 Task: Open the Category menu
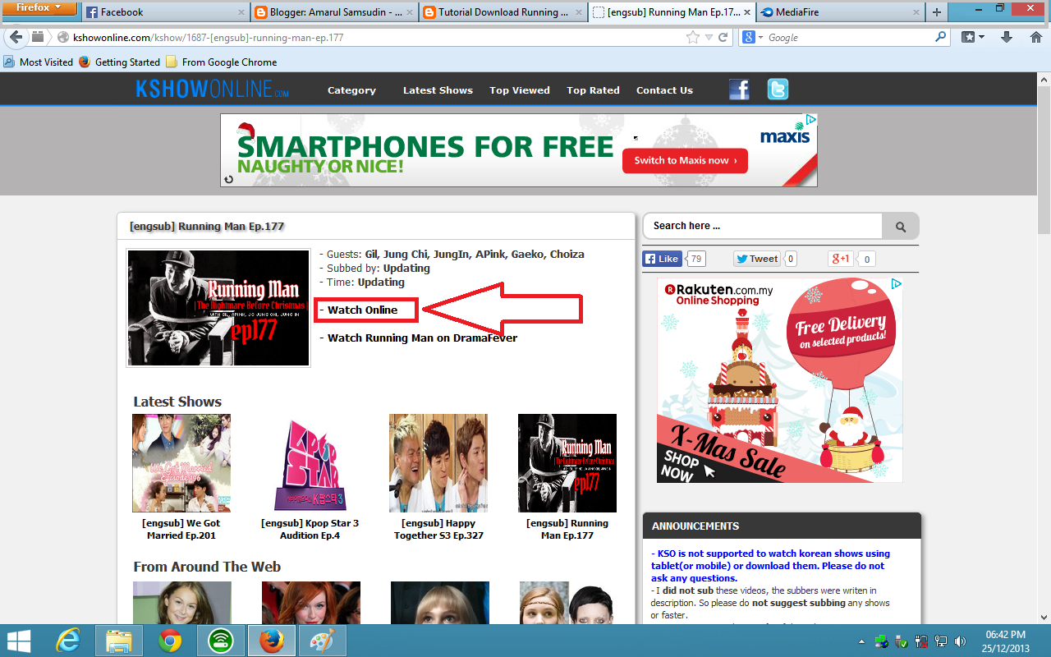tap(351, 90)
